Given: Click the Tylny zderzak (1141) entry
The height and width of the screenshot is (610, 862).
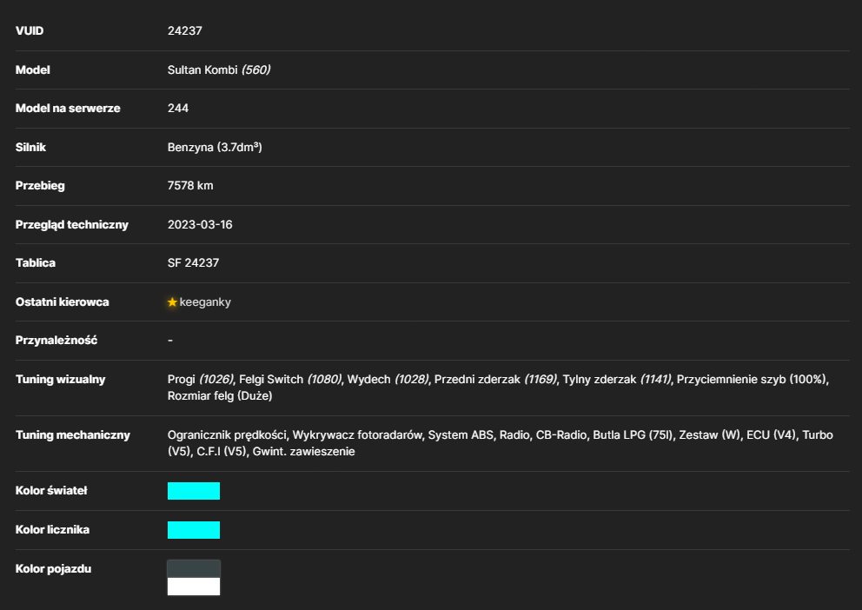Looking at the screenshot, I should [617, 379].
